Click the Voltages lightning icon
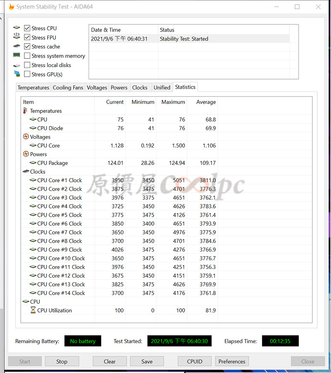 pos(26,136)
